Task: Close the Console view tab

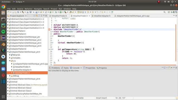Action: click(81, 68)
